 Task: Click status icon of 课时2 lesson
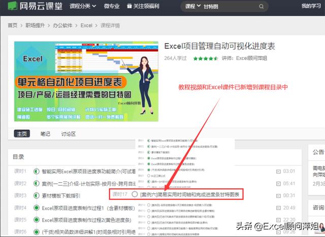[x=37, y=184]
